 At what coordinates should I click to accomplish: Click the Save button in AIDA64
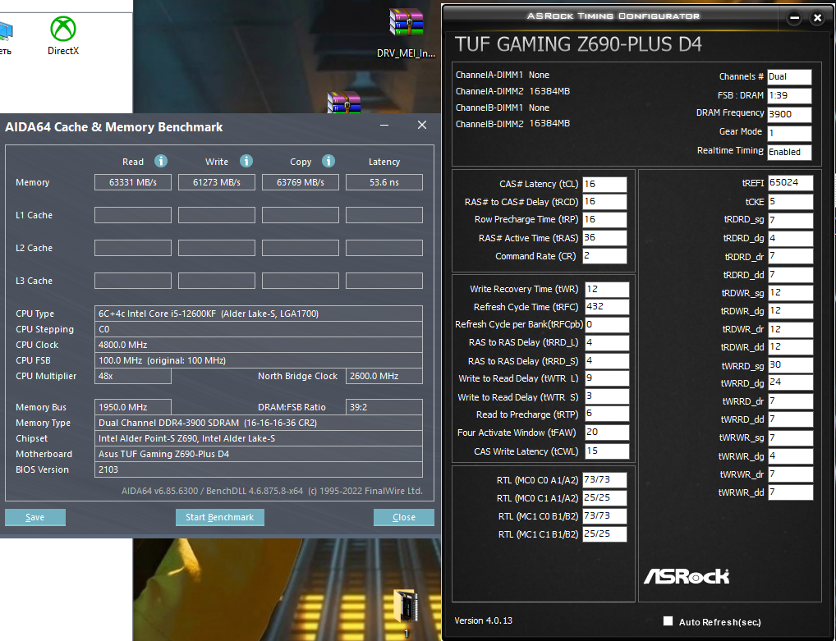[35, 517]
